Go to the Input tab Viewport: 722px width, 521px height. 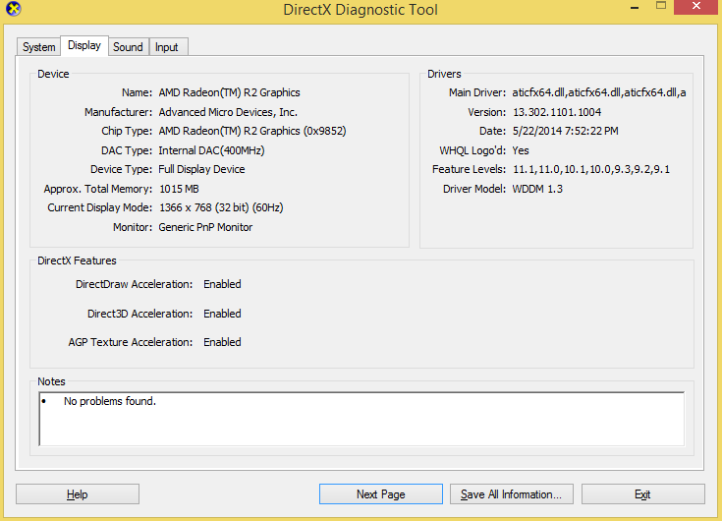coord(167,47)
